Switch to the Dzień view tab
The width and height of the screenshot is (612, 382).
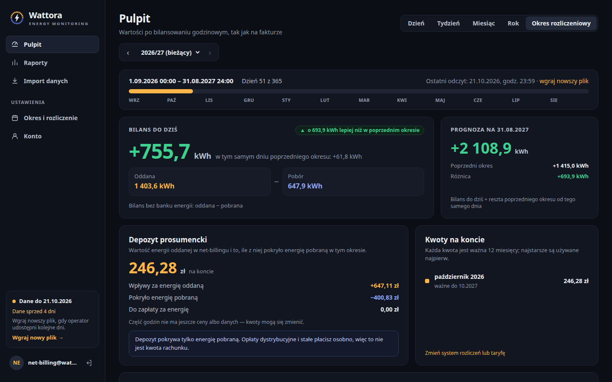(x=416, y=23)
